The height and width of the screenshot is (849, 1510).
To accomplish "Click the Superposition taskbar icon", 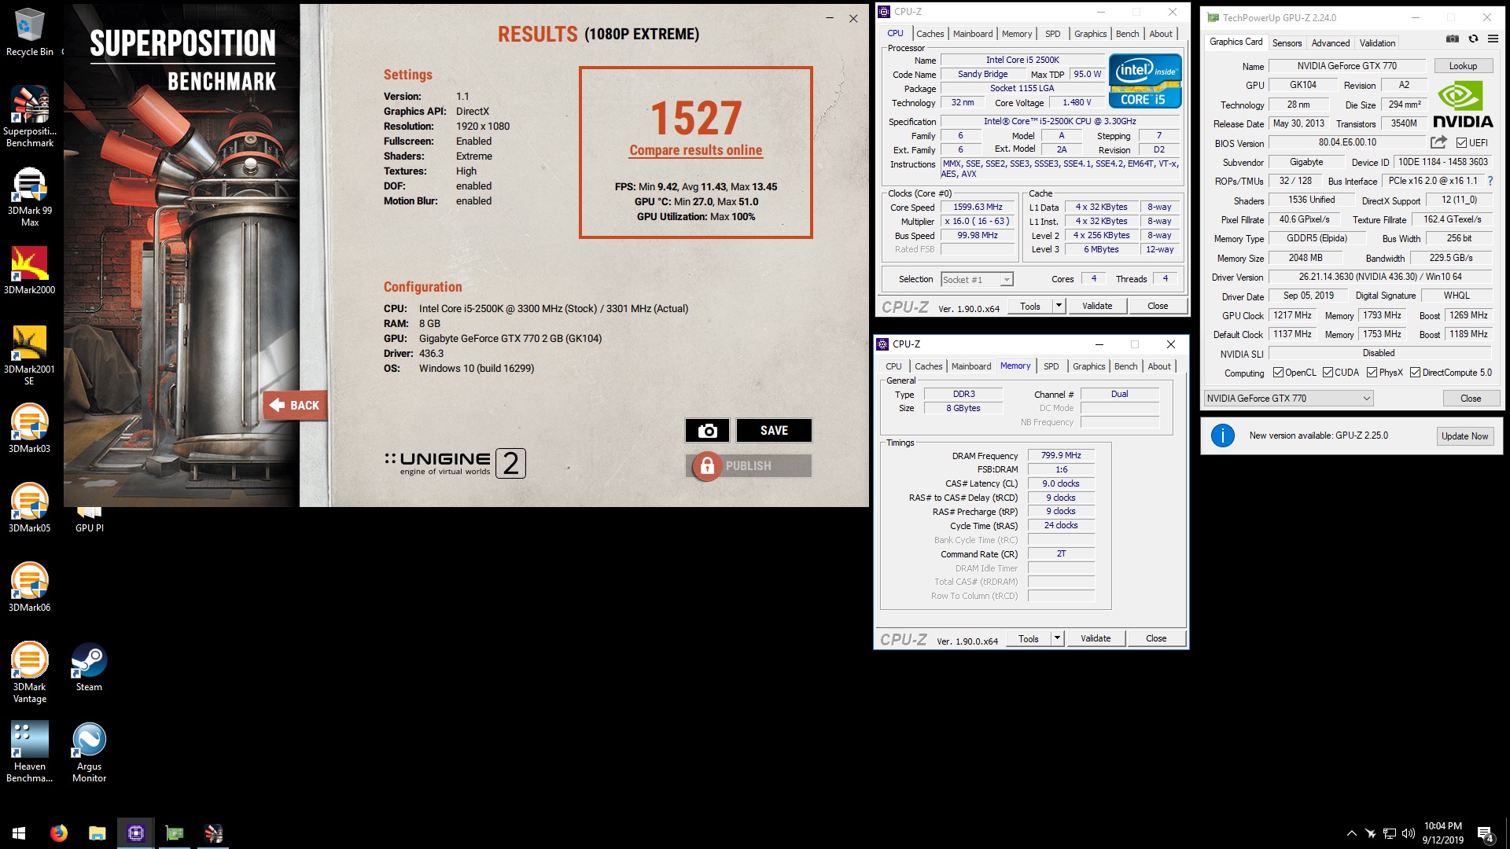I will pos(213,833).
